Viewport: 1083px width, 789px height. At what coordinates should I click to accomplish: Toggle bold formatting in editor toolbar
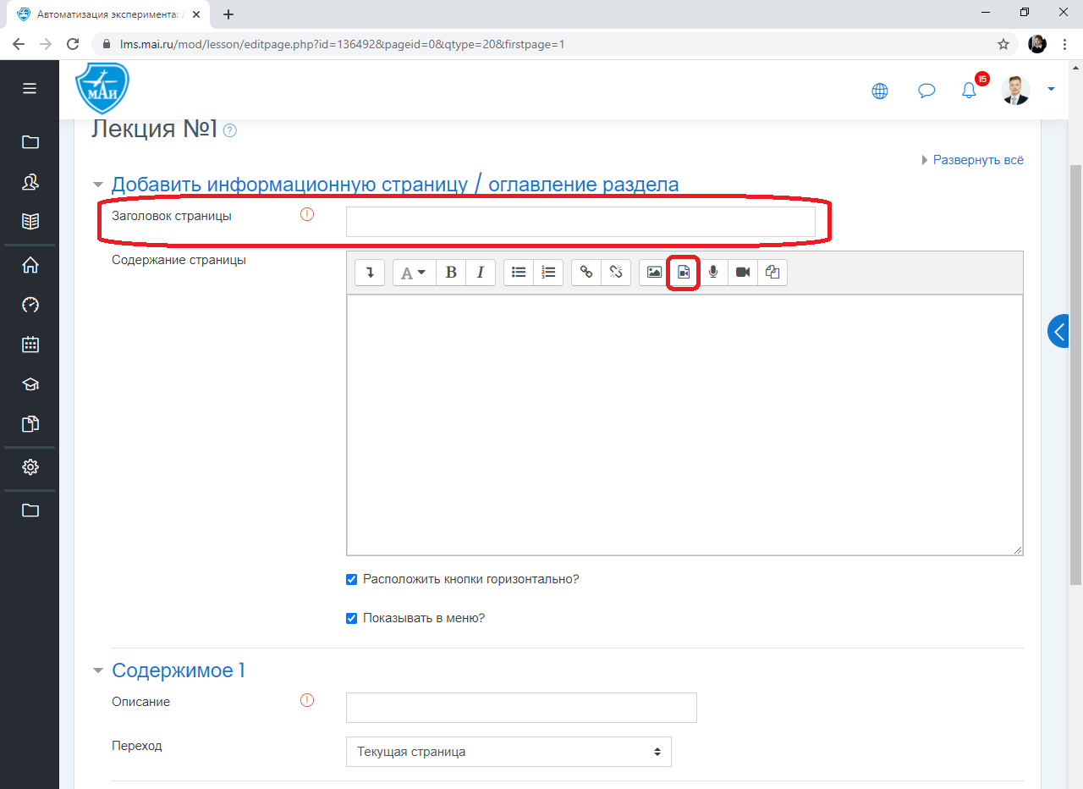451,272
